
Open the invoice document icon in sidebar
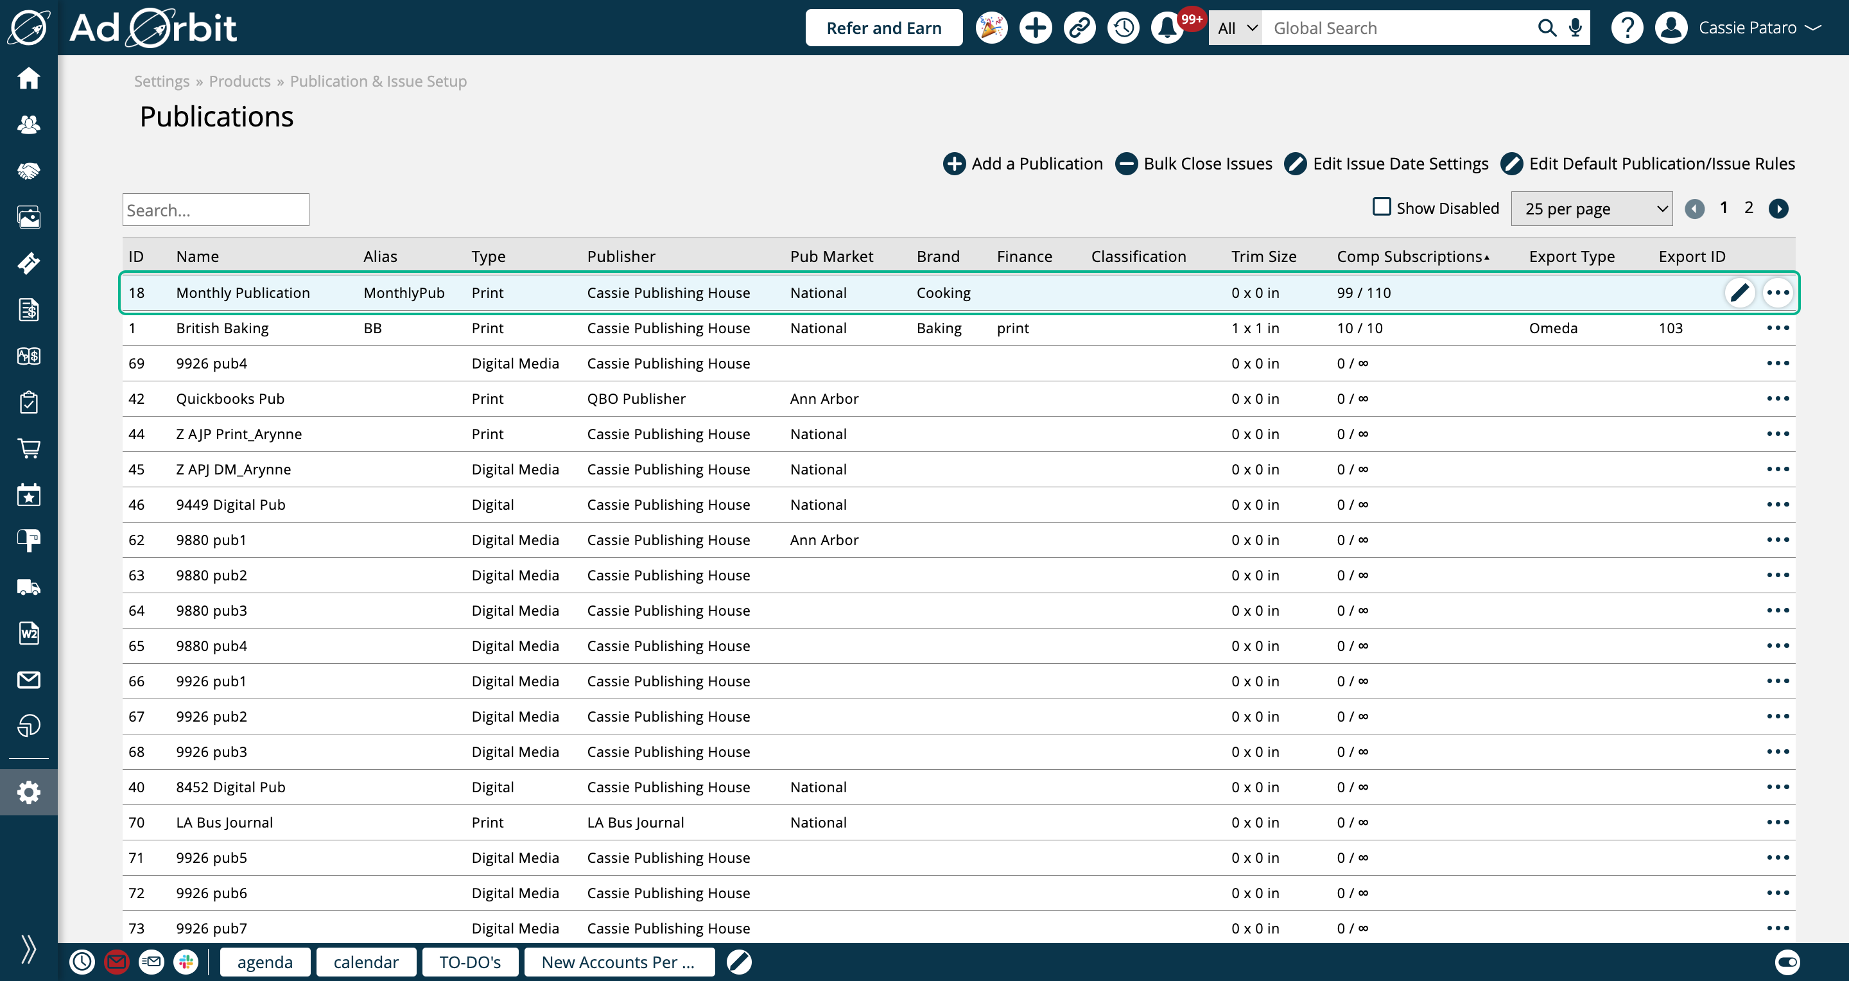[29, 310]
